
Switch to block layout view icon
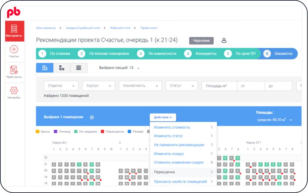tap(62, 68)
